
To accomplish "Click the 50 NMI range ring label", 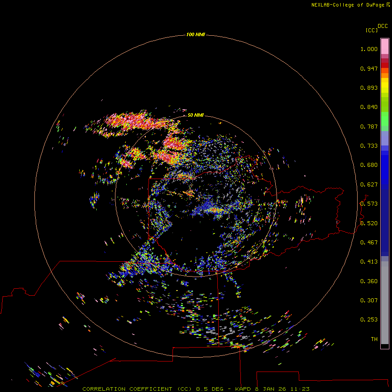I will coord(196,115).
